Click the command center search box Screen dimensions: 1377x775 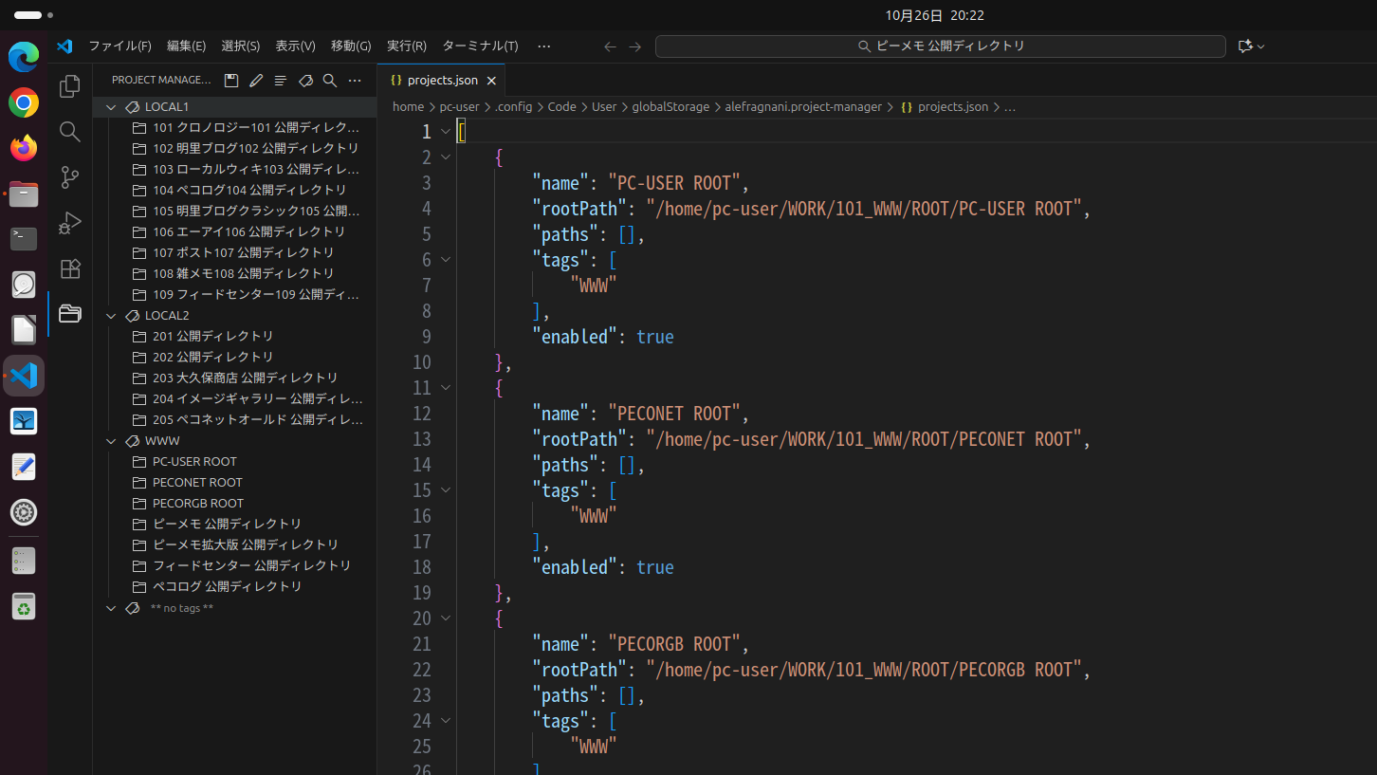point(940,46)
